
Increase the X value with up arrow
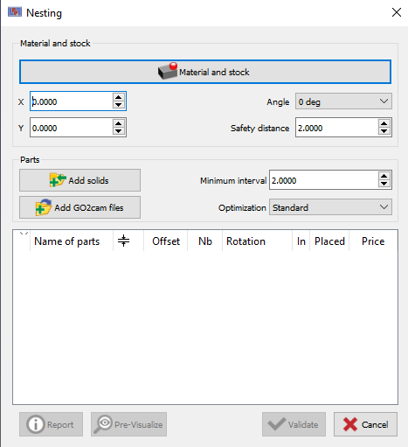pos(118,97)
